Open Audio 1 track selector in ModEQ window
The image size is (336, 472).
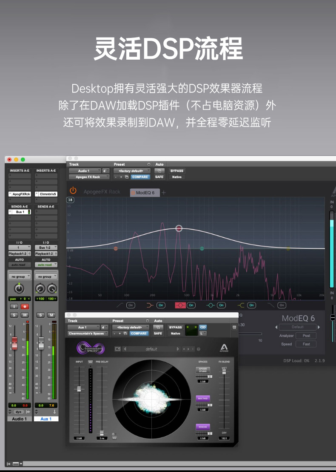pyautogui.click(x=85, y=171)
